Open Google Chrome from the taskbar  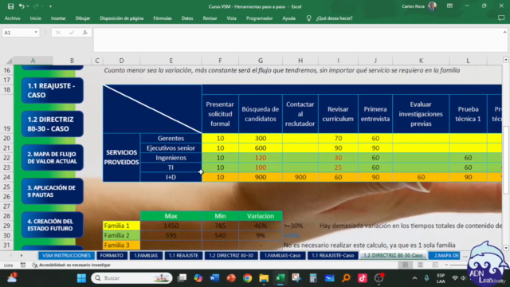(248, 278)
